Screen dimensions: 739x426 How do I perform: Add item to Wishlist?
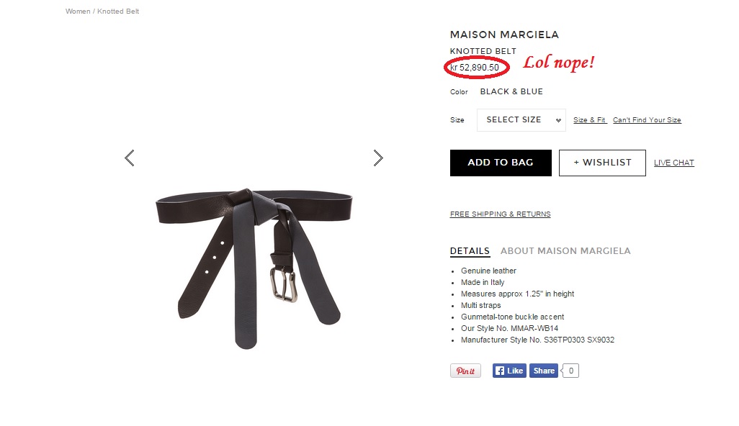point(602,163)
